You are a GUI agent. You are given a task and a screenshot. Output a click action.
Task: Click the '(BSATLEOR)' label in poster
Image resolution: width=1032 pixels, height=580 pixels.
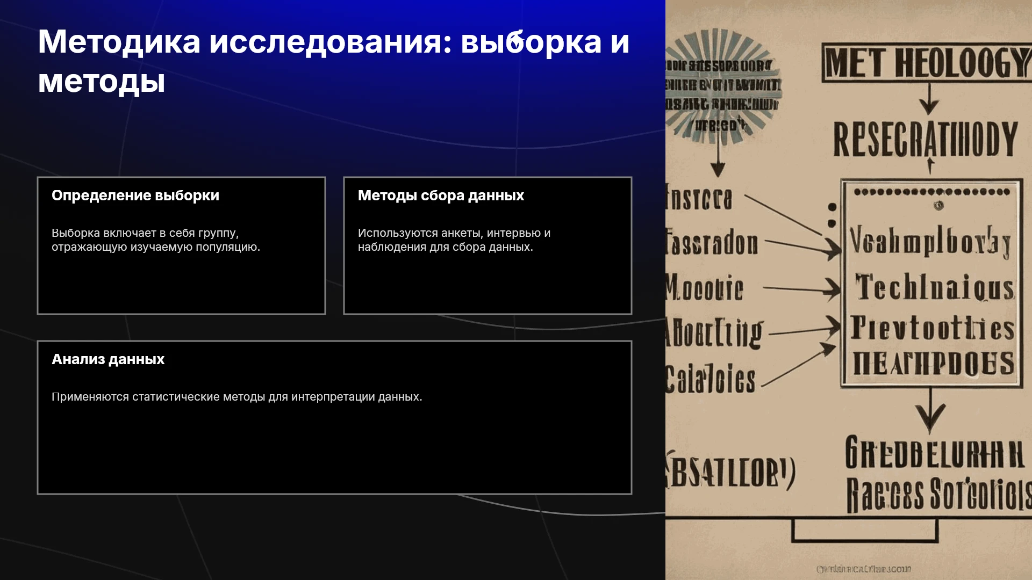pyautogui.click(x=730, y=472)
